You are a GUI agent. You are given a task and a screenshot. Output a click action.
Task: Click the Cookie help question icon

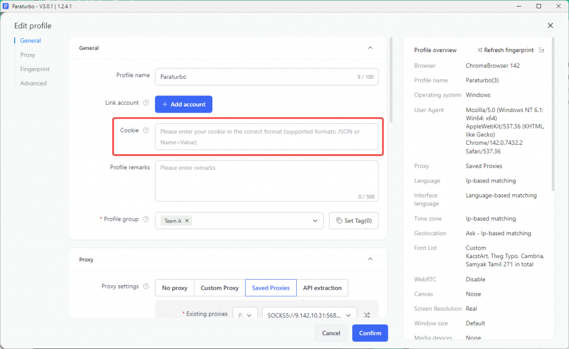[146, 130]
